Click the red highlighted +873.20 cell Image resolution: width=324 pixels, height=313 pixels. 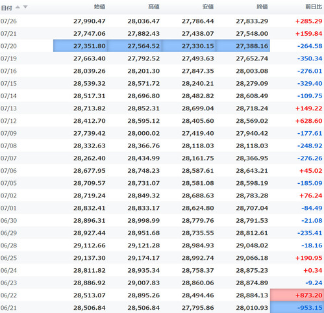tap(297, 295)
